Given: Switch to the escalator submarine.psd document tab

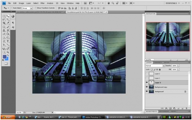Looking at the screenshot, I should point(41,12).
